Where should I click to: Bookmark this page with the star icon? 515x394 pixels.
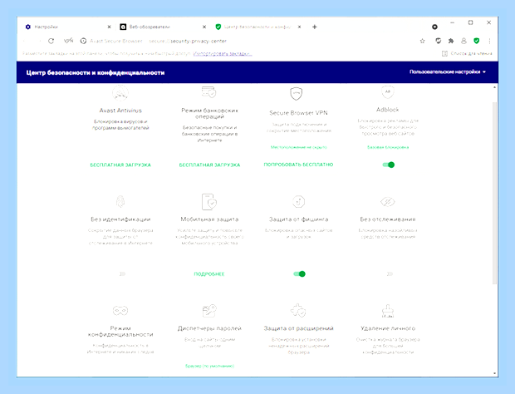[422, 41]
